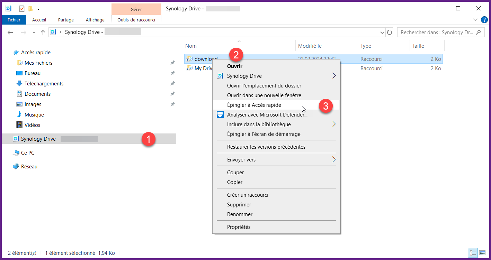
Task: Click the back arrow navigation icon
Action: [10, 32]
